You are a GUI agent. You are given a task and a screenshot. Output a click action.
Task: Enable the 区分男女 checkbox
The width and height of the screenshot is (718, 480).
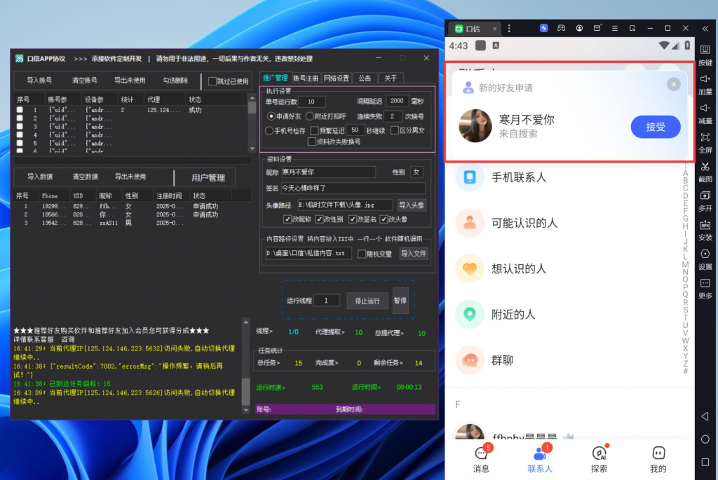tap(395, 130)
